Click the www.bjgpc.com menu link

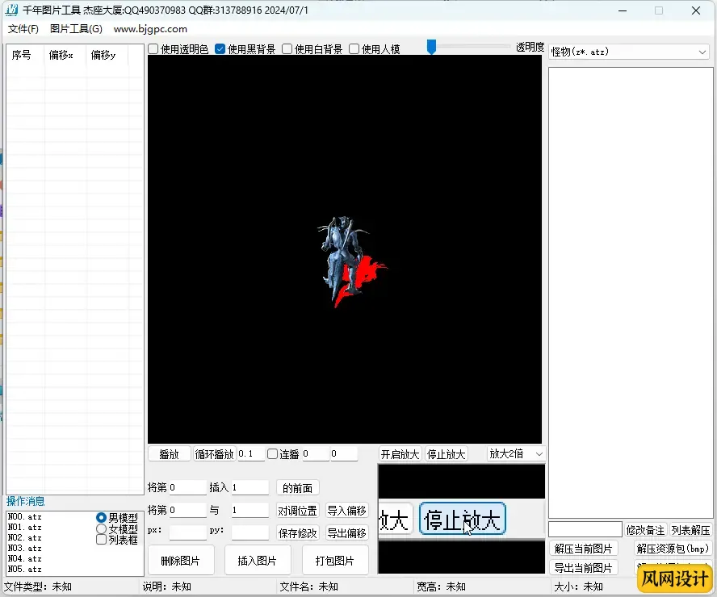150,29
